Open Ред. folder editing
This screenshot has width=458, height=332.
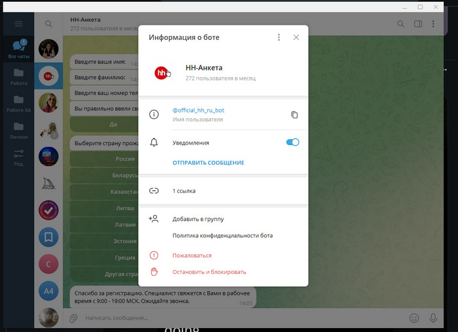[x=19, y=158]
